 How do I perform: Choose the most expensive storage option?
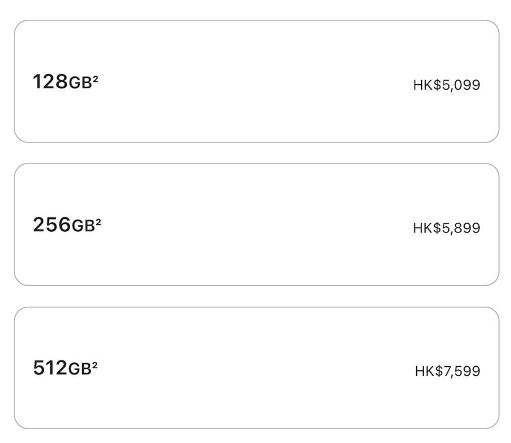(x=256, y=368)
